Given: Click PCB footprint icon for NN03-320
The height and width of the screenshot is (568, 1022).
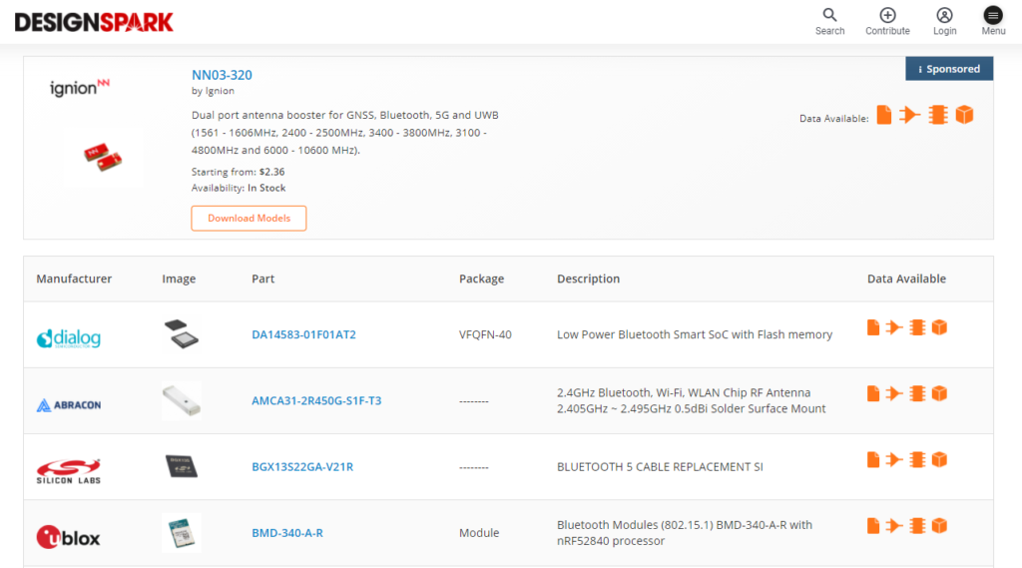Looking at the screenshot, I should click(x=938, y=115).
